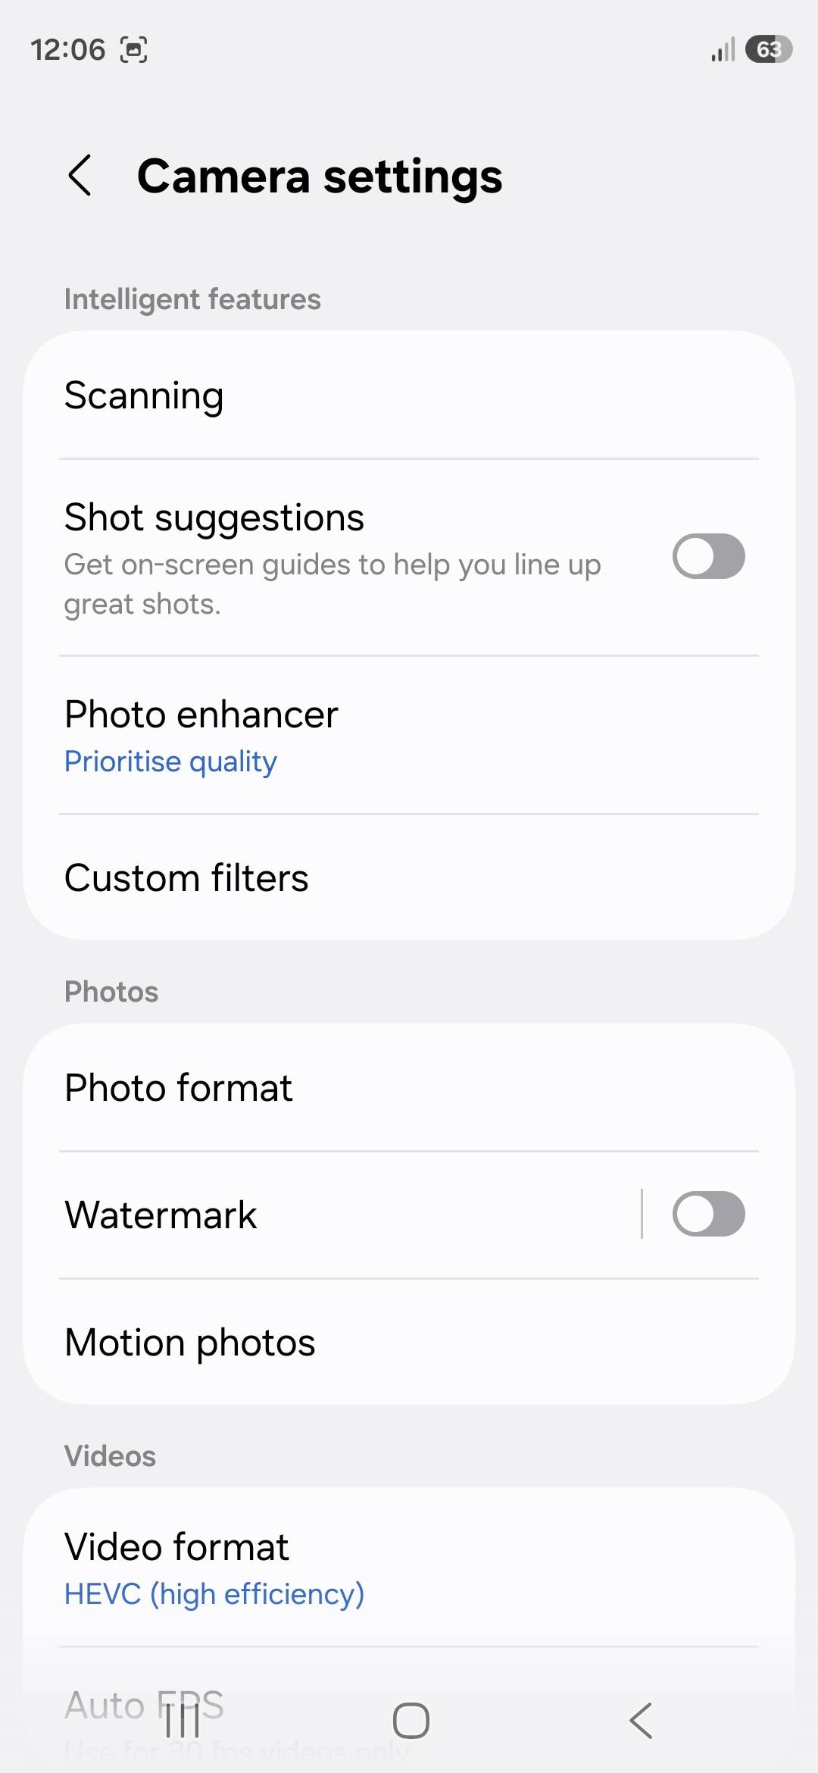Turn on the Watermark switch

tap(708, 1214)
